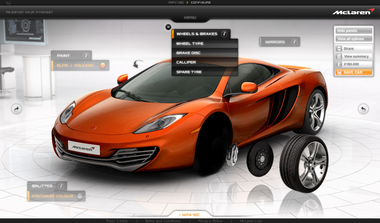Open Terms and Conditions footer link
Image resolution: width=380 pixels, height=223 pixels.
click(163, 221)
